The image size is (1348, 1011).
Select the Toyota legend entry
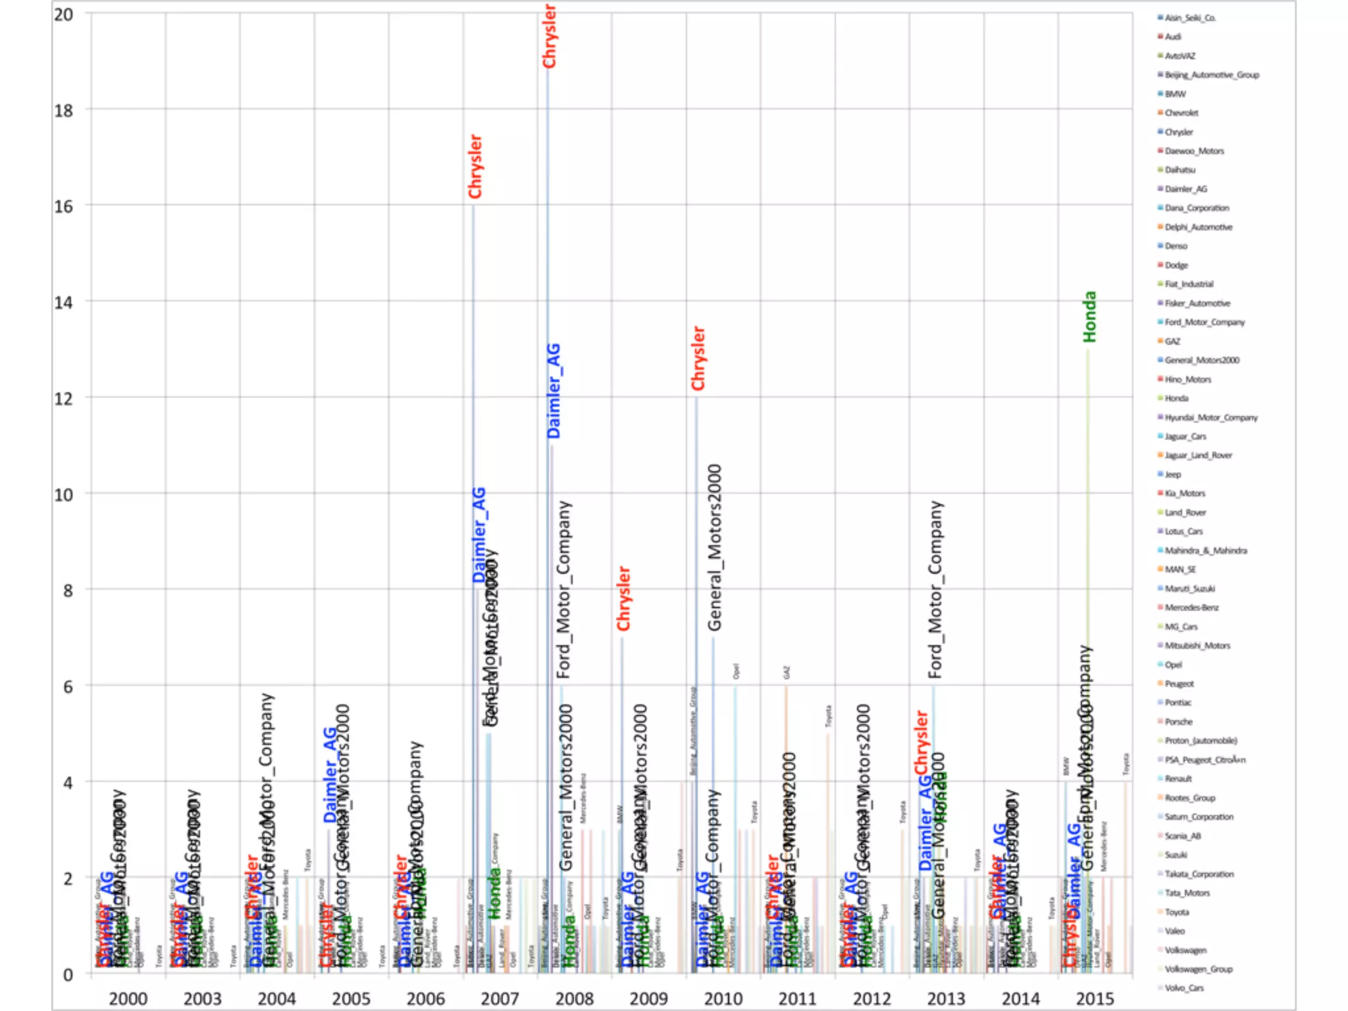[x=1176, y=912]
